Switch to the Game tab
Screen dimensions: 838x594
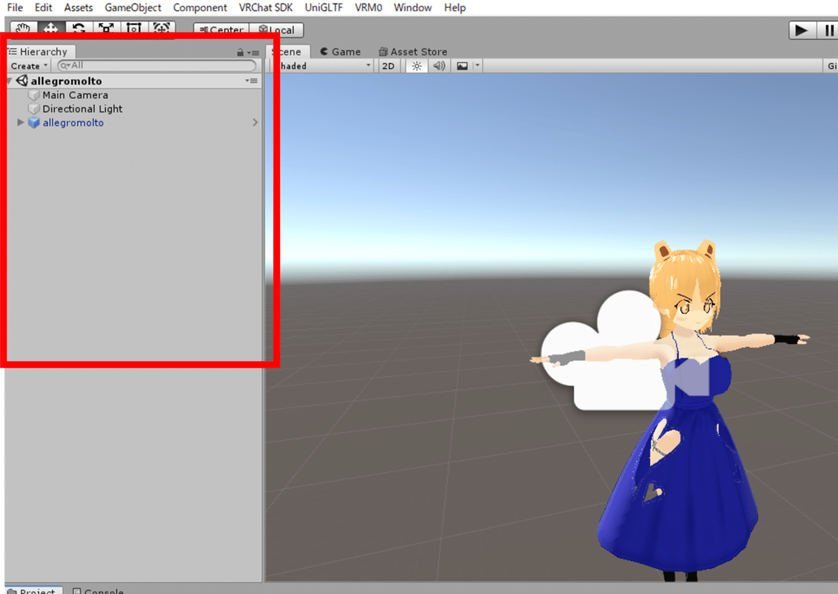pyautogui.click(x=340, y=52)
